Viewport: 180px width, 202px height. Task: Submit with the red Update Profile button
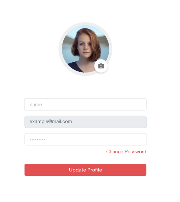(x=85, y=170)
